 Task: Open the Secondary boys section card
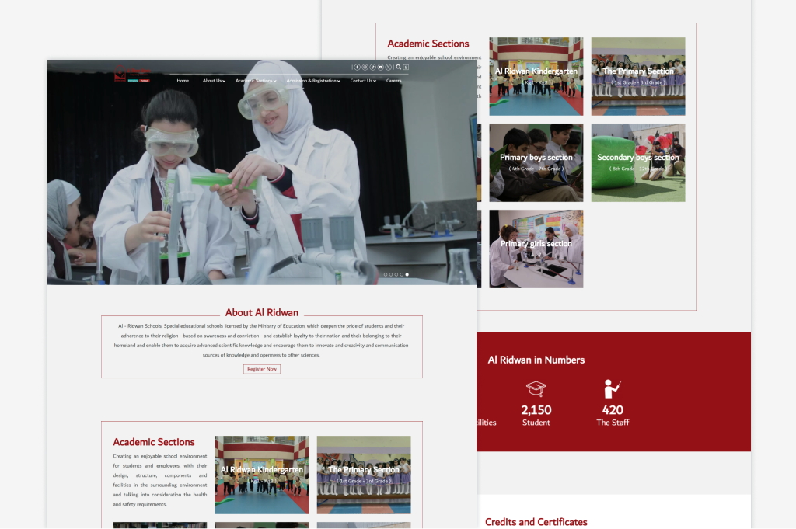click(638, 162)
